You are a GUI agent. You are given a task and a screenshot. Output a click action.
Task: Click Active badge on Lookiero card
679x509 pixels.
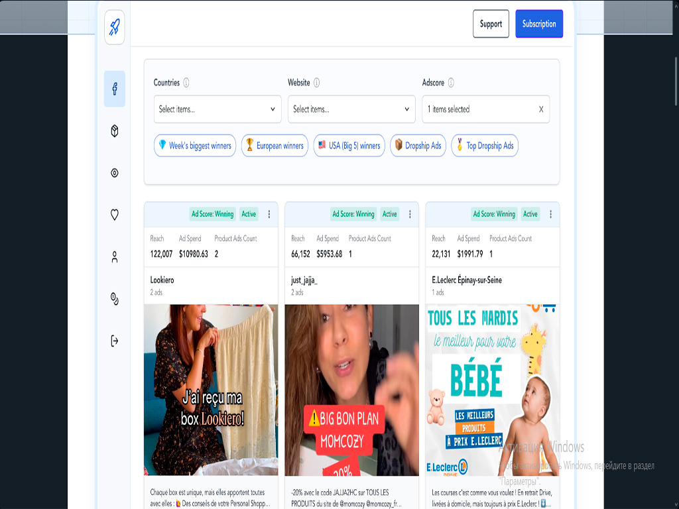click(x=249, y=214)
